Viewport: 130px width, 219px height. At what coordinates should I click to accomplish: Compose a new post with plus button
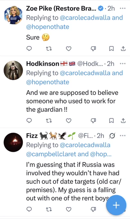[116, 205]
